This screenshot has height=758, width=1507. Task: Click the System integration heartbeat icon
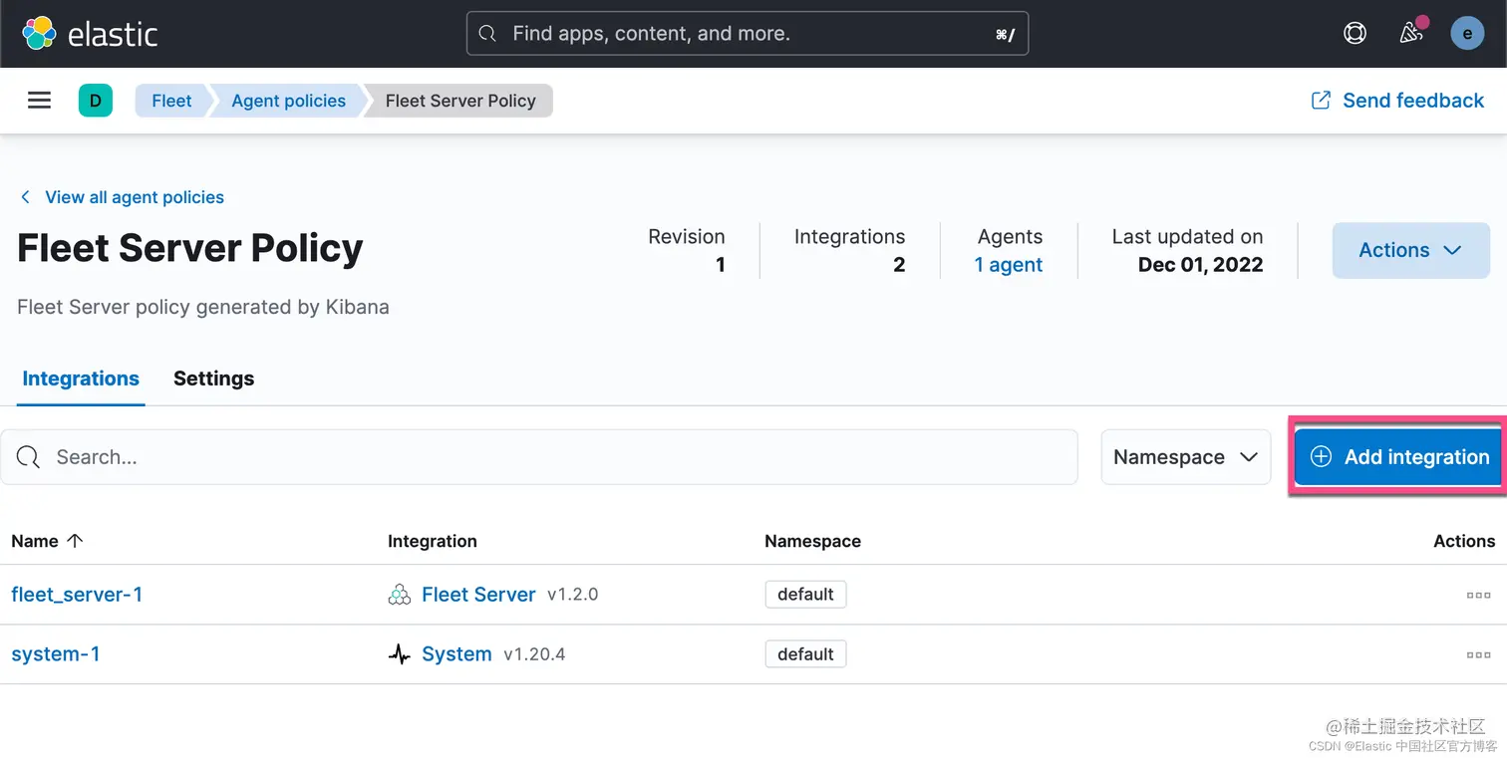tap(399, 654)
